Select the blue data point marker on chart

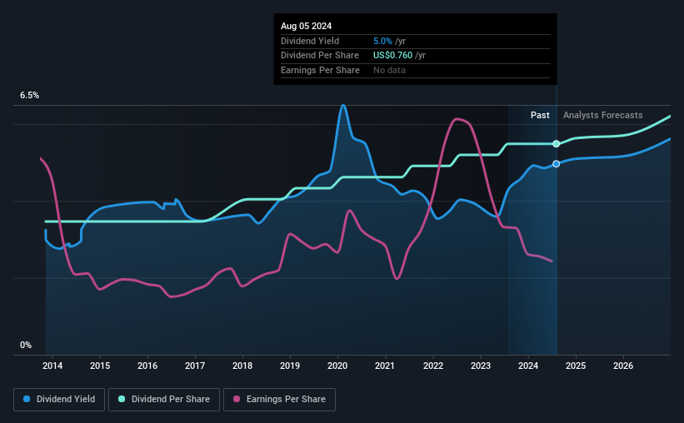point(557,164)
